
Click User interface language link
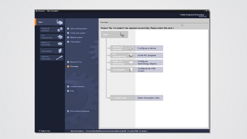(80, 111)
